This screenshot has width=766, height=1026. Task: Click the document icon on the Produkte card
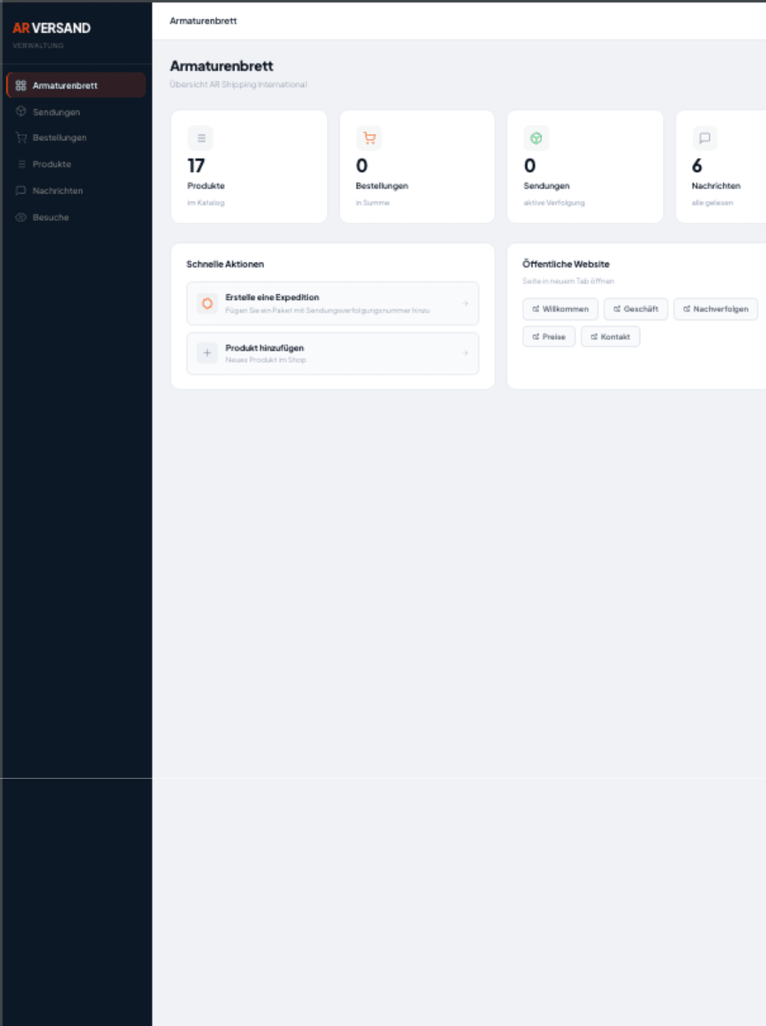[x=200, y=137]
